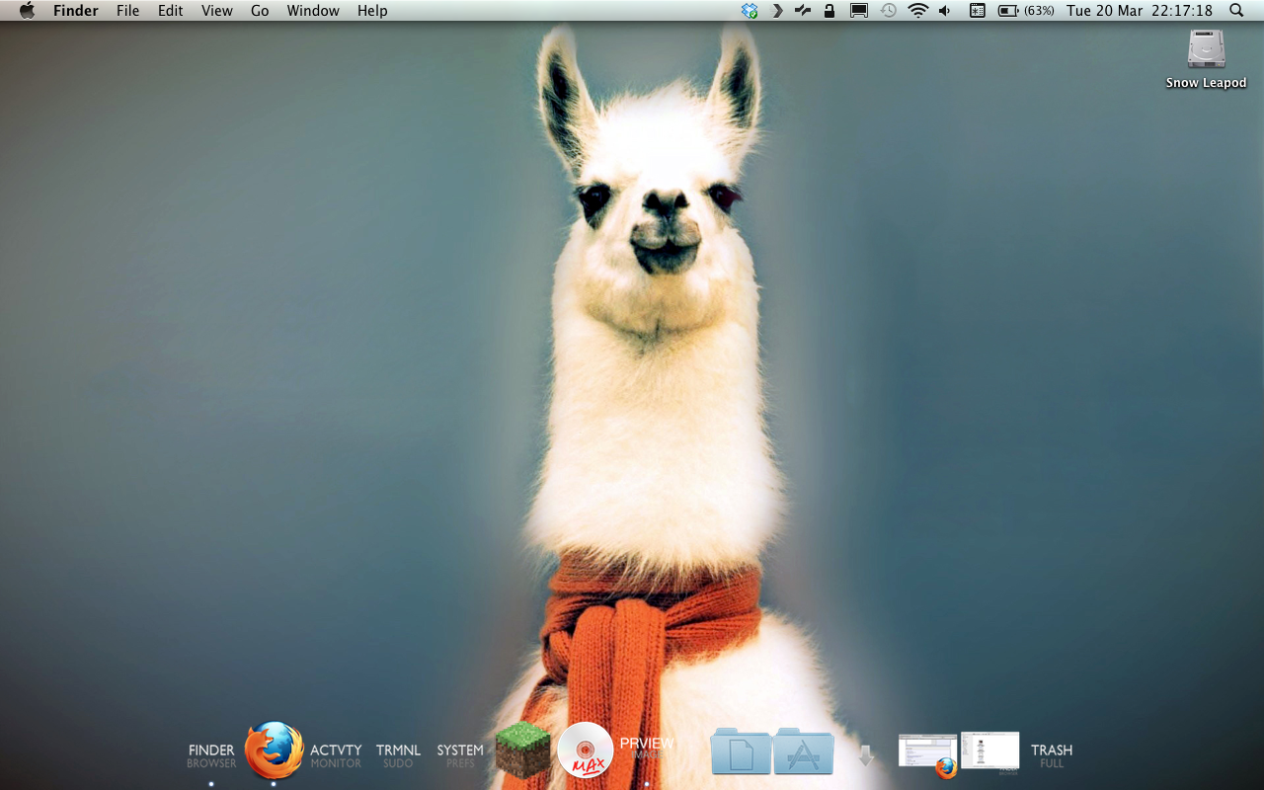Click the Dropbox status icon
Viewport: 1264px width, 790px height.
click(x=750, y=11)
